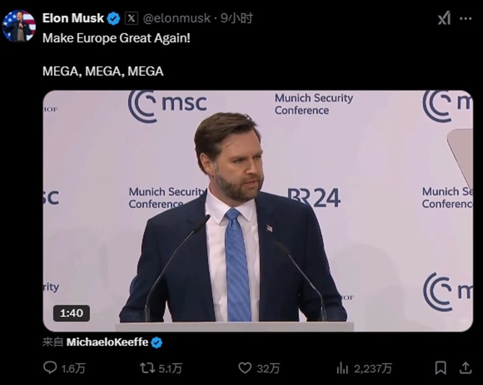Viewport: 483px width, 385px height.
Task: Open the MichaeloKeeffe source link
Action: (x=107, y=342)
